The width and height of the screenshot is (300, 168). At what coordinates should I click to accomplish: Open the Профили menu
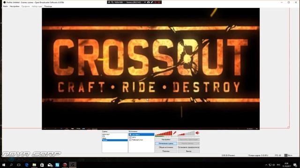coord(25,6)
